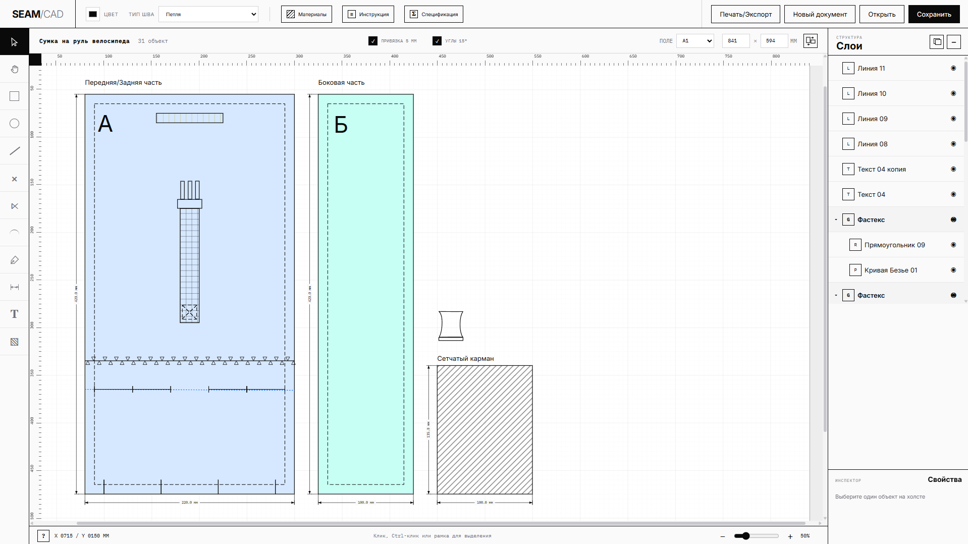The width and height of the screenshot is (968, 544).
Task: Click Печать/Экспорт button
Action: [x=745, y=14]
